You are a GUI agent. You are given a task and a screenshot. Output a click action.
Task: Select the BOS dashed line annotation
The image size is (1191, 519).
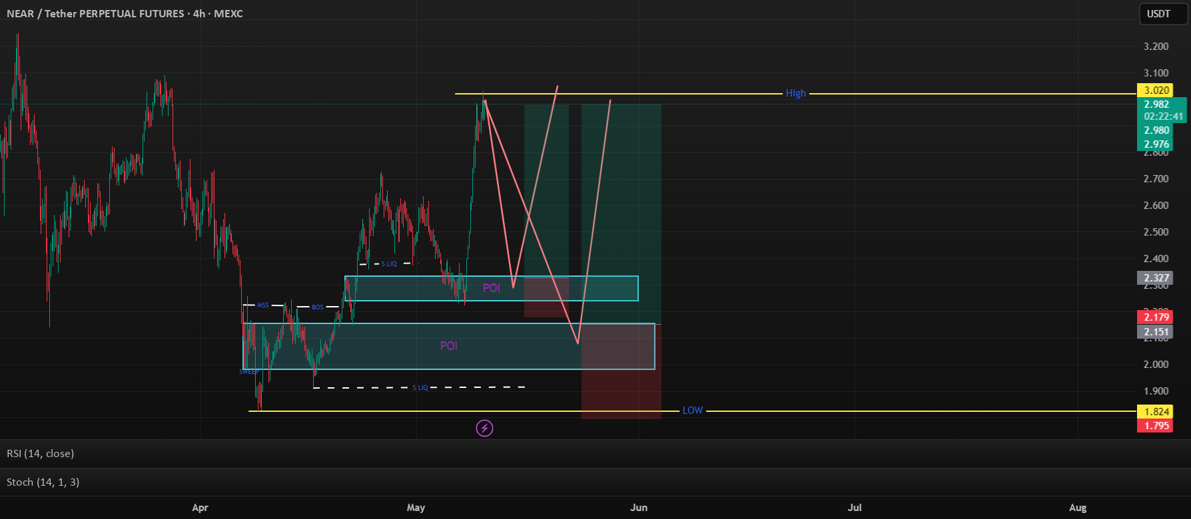click(318, 307)
